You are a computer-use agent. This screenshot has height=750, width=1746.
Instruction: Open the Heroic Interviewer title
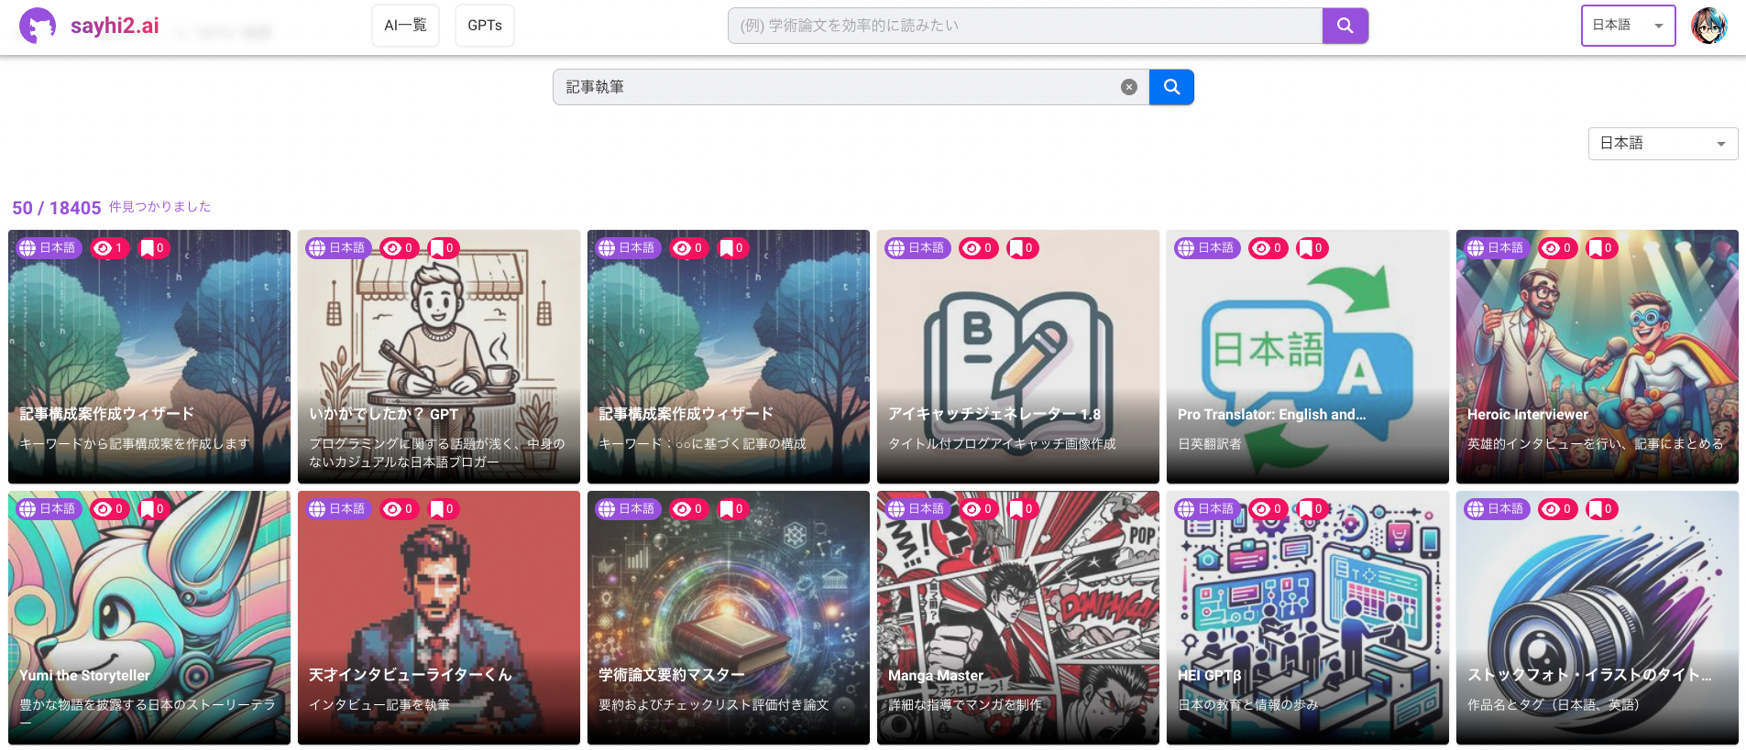coord(1527,414)
